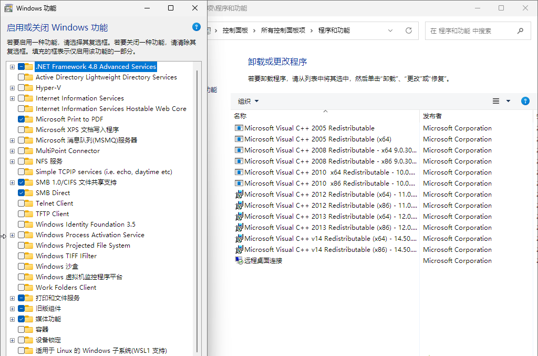
Task: Click the 程序和功能 breadcrumb
Action: (x=334, y=30)
